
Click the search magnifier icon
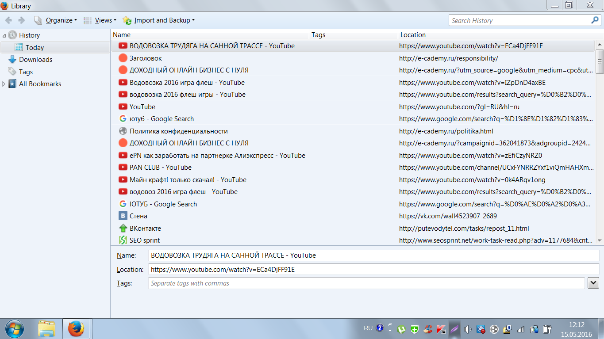(x=595, y=20)
